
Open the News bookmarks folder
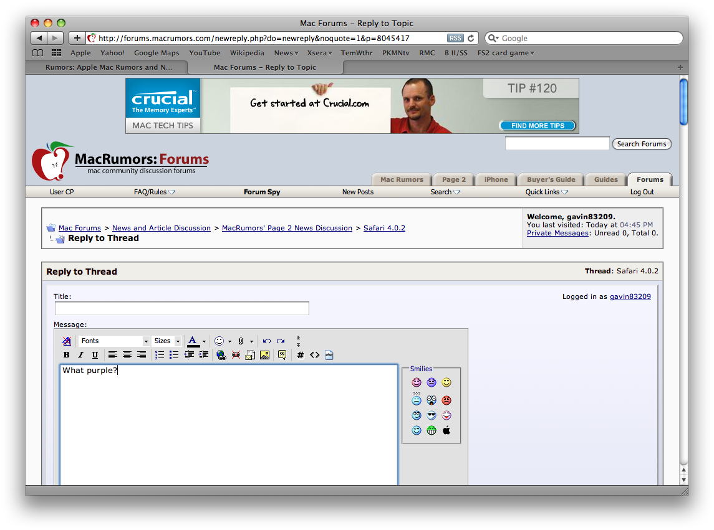286,53
